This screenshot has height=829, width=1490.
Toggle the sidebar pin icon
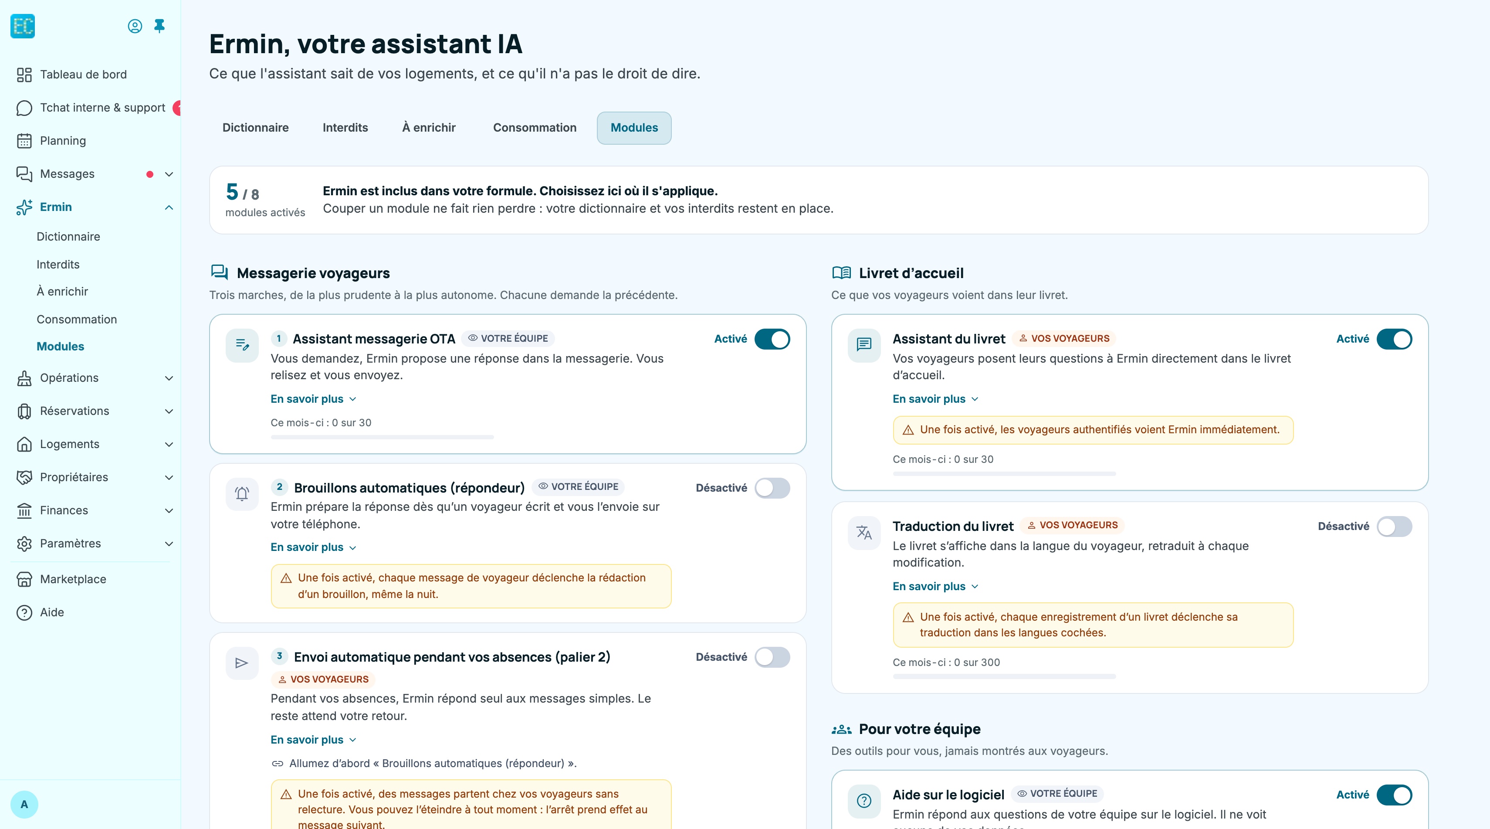159,26
